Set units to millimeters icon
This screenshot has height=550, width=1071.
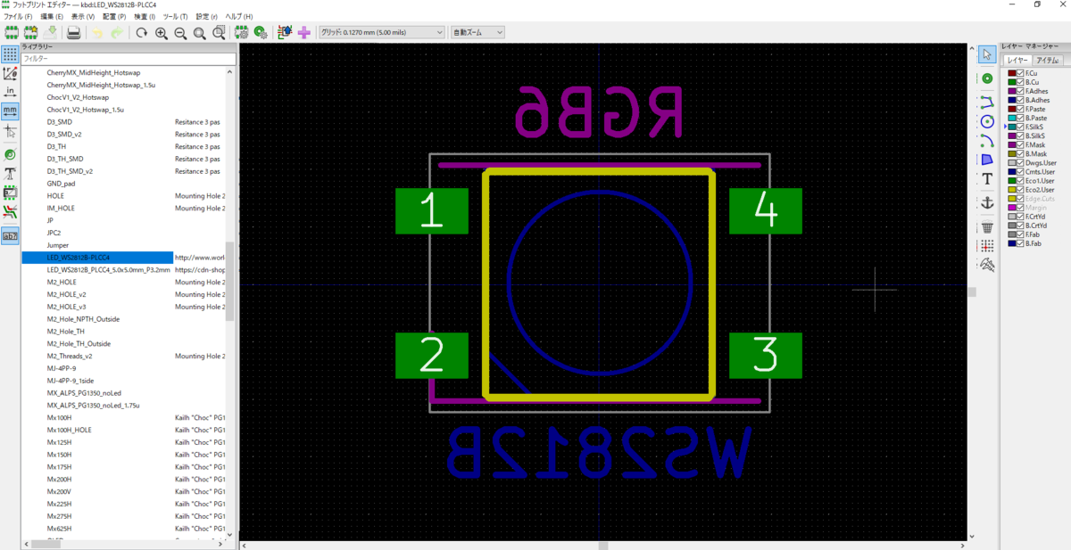click(10, 111)
